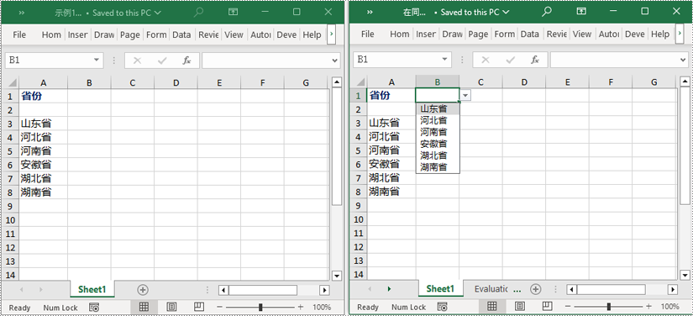
Task: Show more ribbon tabs in right window
Action: click(x=680, y=34)
